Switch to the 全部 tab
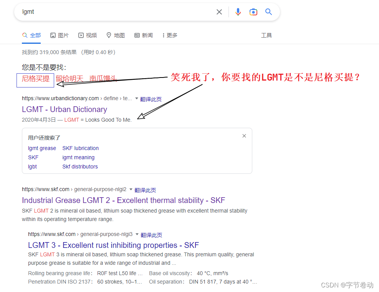 [x=35, y=35]
